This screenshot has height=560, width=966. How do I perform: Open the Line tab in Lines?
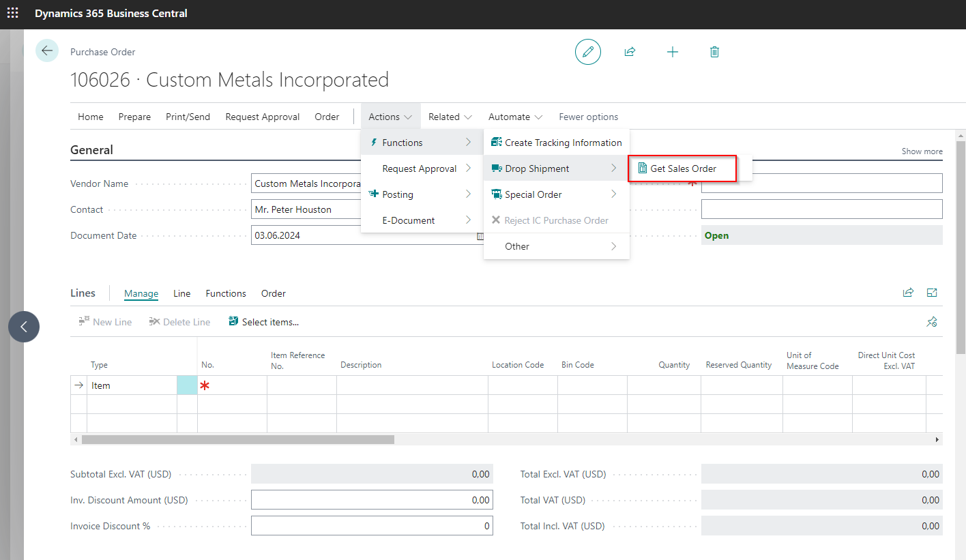click(x=182, y=293)
